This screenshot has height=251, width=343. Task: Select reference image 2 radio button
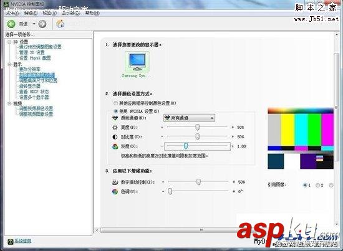pos(317,185)
